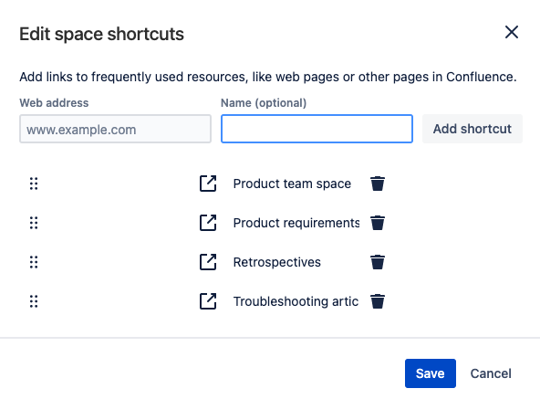This screenshot has width=540, height=399.
Task: Click drag handle of Retrospectives row
Action: pos(34,262)
